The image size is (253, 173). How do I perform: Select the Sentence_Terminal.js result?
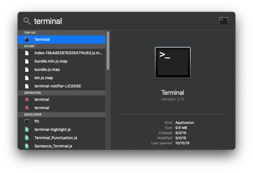coord(62,146)
